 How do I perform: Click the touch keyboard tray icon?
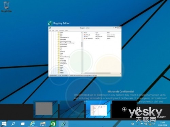(133, 124)
